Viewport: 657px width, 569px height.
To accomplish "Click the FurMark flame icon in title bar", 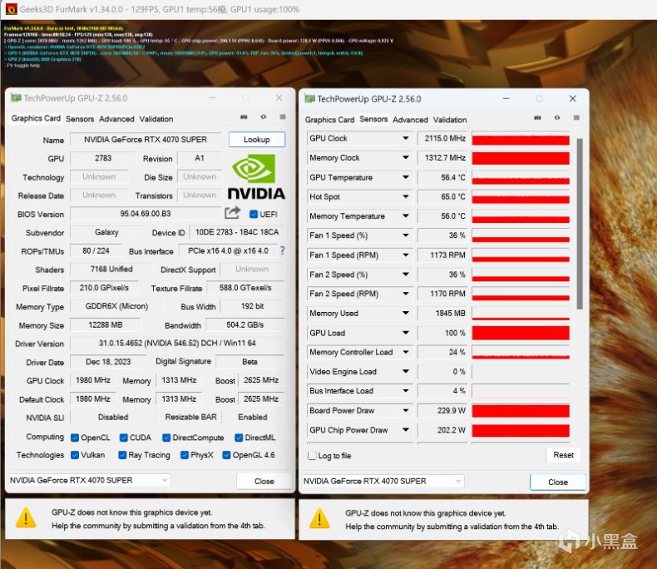I will pos(12,9).
